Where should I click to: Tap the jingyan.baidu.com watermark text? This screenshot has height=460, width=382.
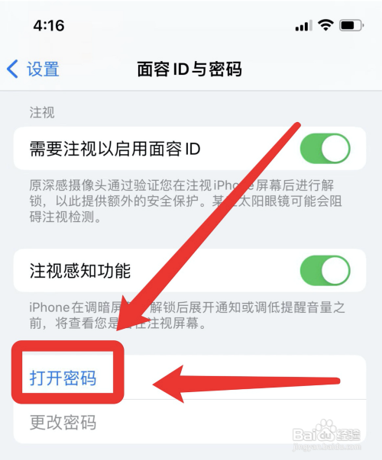coord(326,447)
